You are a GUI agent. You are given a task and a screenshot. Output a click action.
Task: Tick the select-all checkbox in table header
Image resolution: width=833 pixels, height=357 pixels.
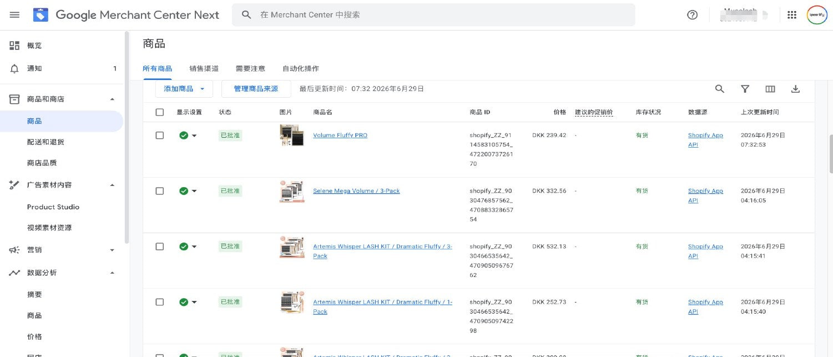(x=160, y=112)
